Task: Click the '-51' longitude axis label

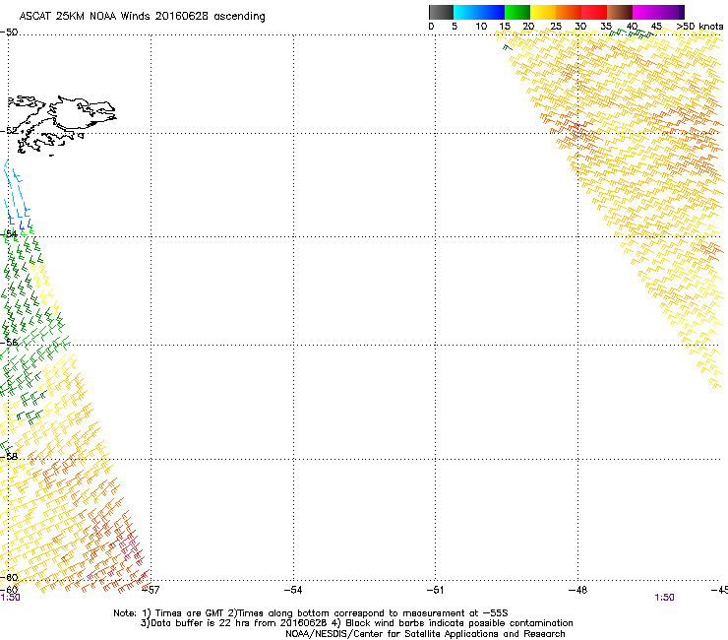Action: pos(435,590)
